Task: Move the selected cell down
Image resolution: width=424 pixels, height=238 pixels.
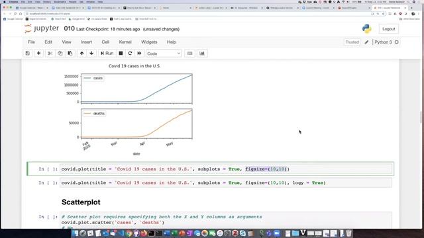Action: [91, 54]
